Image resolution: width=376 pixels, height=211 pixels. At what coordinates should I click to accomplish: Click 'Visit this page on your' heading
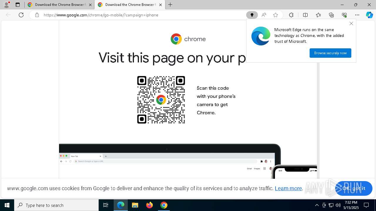tap(172, 58)
